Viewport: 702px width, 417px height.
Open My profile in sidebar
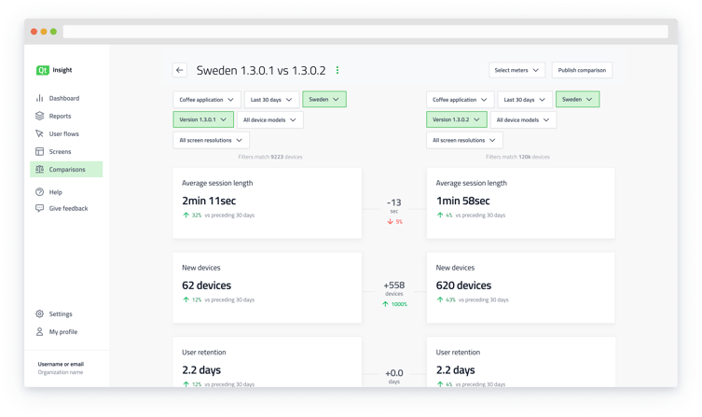(x=62, y=332)
